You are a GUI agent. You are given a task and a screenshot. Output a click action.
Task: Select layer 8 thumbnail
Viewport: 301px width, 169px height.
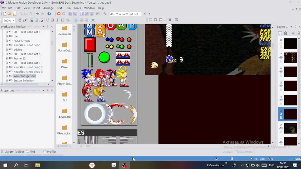coord(290,43)
